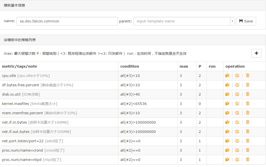Click the metric/tags/note column header
This screenshot has width=266, height=167.
pos(20,66)
